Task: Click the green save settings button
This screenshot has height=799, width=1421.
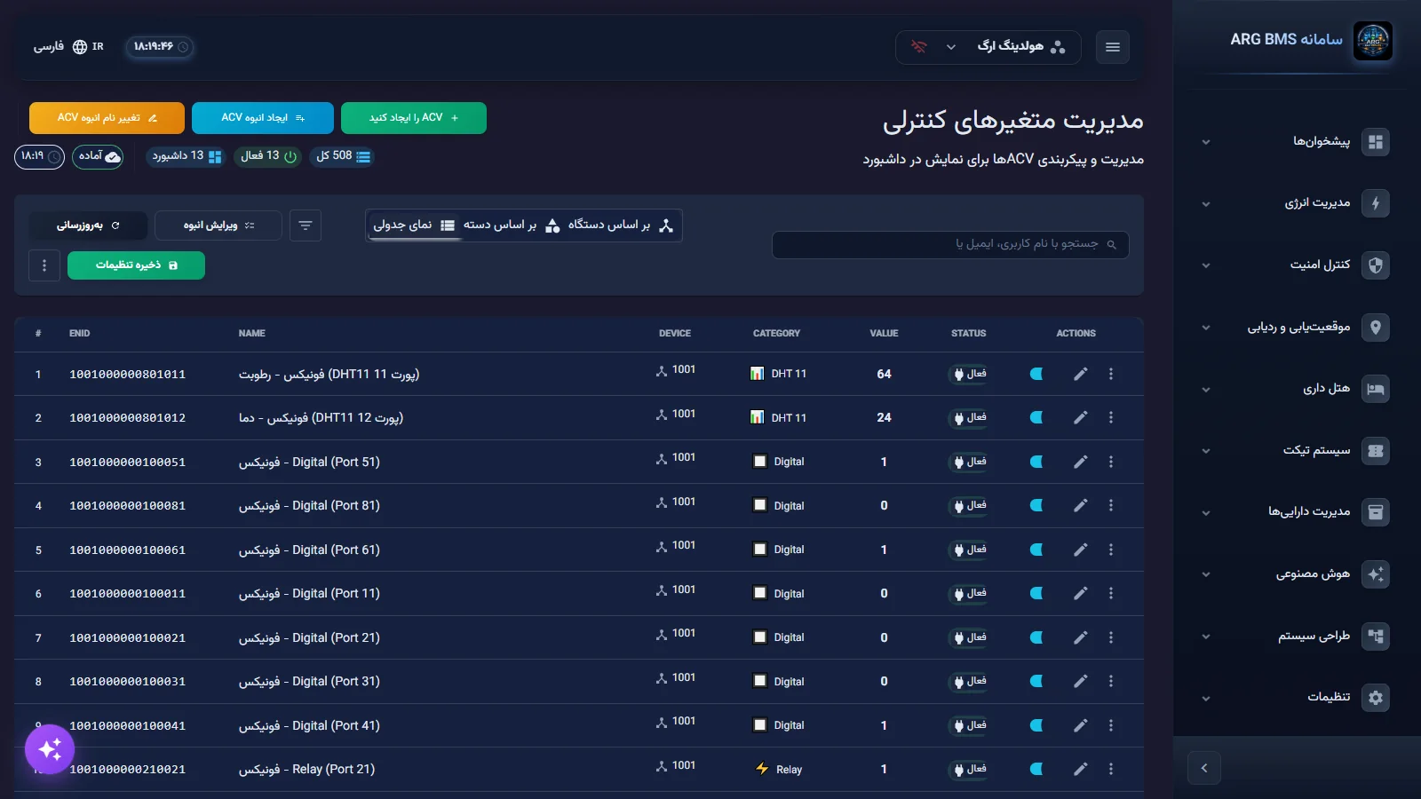Action: click(136, 265)
